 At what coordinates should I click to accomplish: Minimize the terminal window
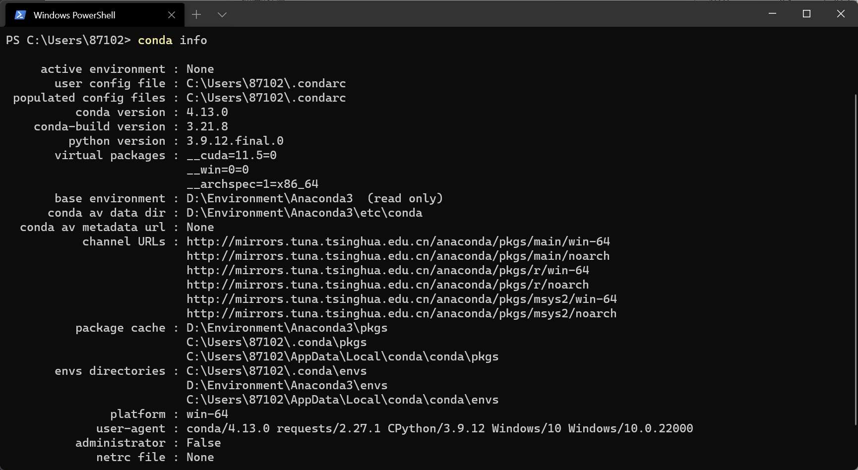coord(772,14)
